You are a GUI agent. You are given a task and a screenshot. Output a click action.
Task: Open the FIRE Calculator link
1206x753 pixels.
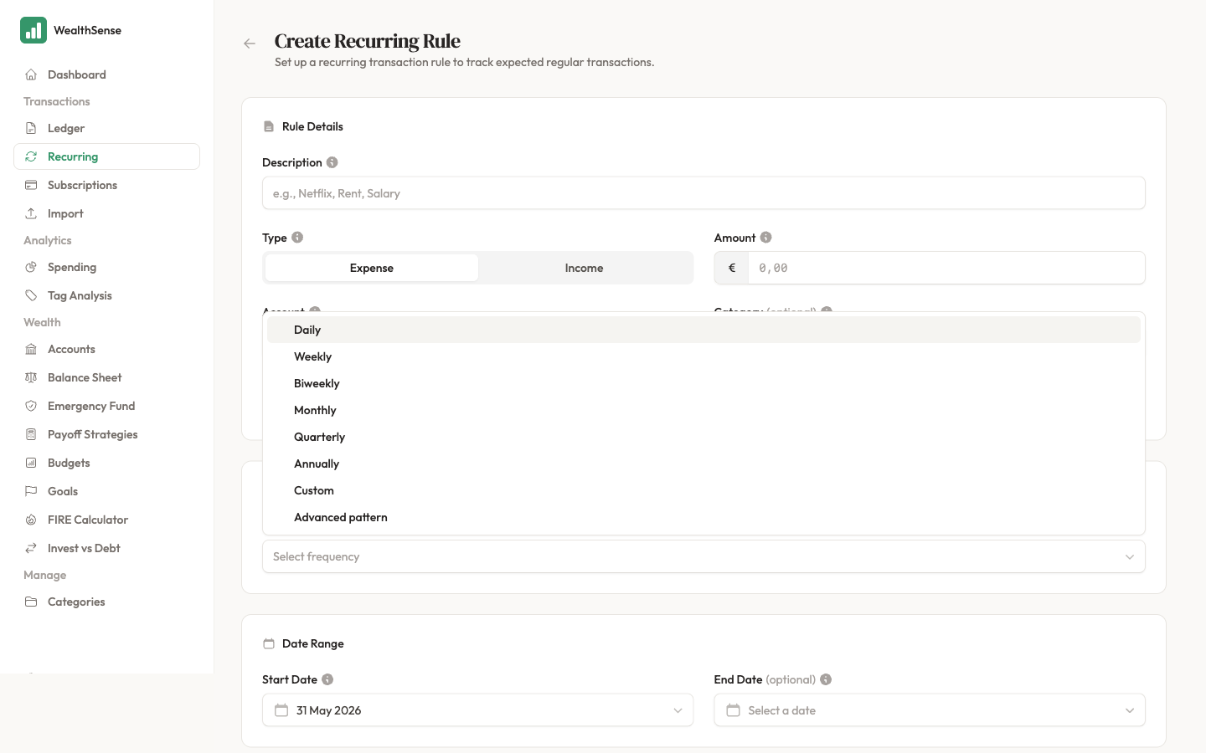[106, 520]
